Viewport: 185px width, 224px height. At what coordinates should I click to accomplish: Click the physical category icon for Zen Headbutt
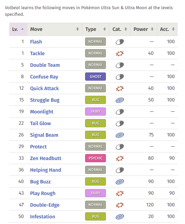120,158
